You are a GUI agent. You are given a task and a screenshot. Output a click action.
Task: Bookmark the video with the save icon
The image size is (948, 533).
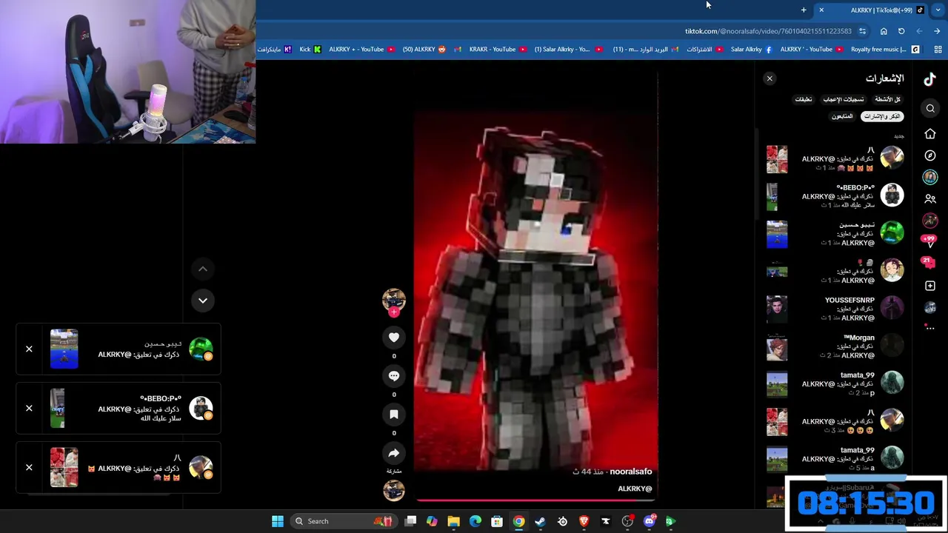(x=394, y=415)
